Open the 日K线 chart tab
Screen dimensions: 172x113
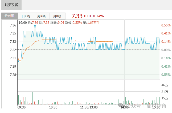tap(26, 16)
